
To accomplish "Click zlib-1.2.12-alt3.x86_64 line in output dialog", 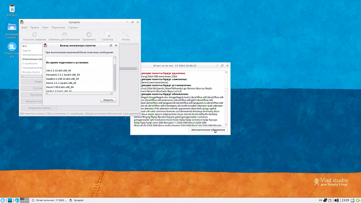I will pyautogui.click(x=58, y=70).
